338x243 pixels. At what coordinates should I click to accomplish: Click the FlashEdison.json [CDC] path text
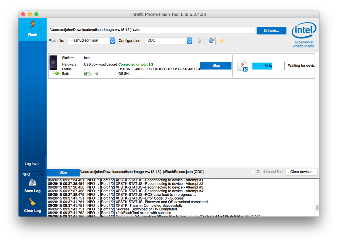tap(142, 172)
